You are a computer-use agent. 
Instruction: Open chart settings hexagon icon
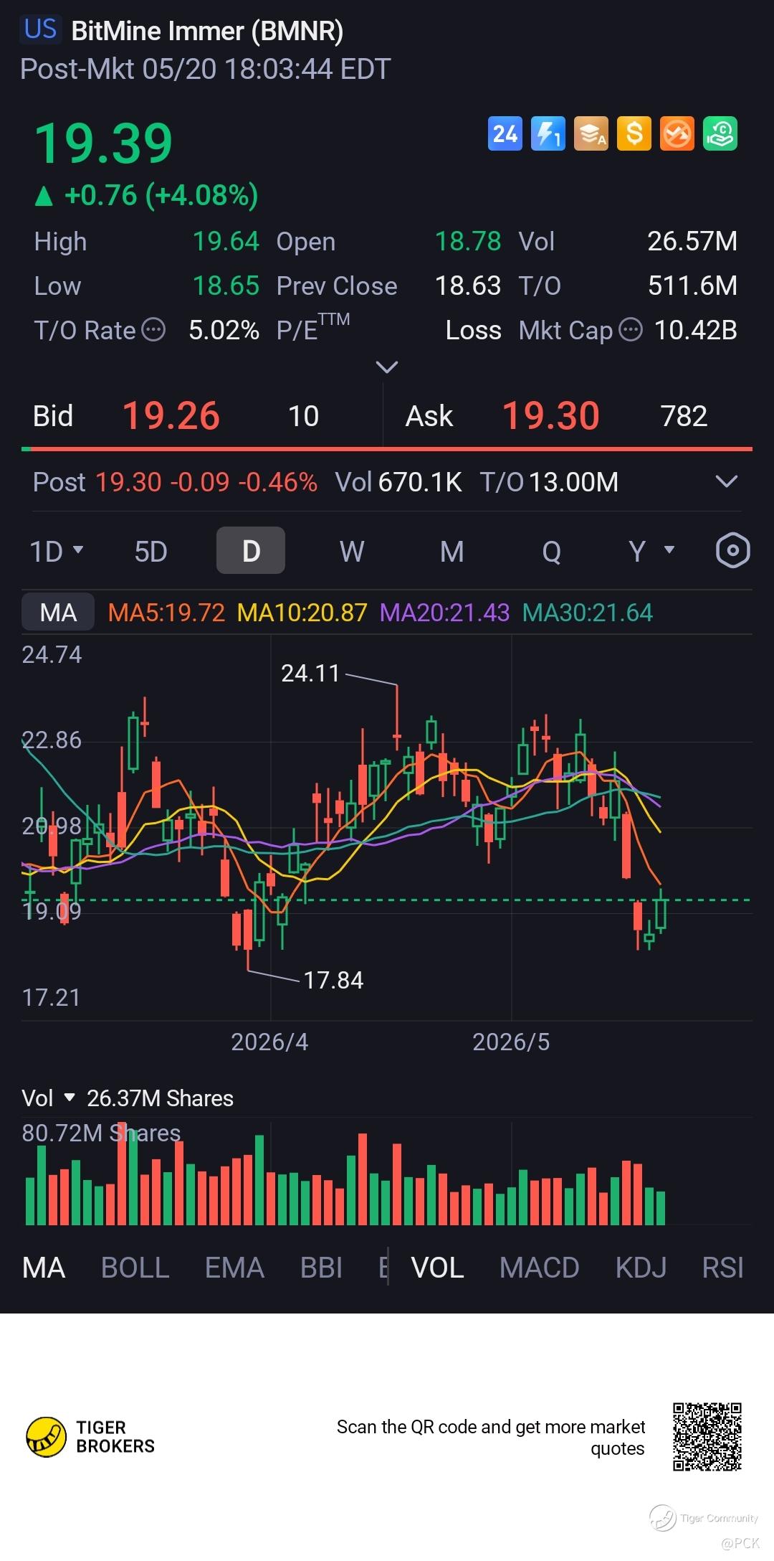pos(732,551)
